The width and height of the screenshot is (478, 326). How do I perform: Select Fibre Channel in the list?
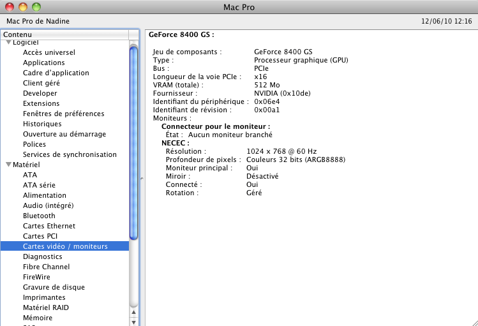(46, 267)
